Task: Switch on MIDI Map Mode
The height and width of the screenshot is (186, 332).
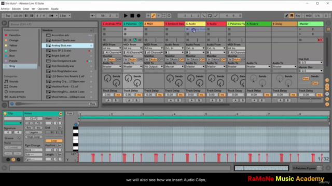Action: [309, 16]
